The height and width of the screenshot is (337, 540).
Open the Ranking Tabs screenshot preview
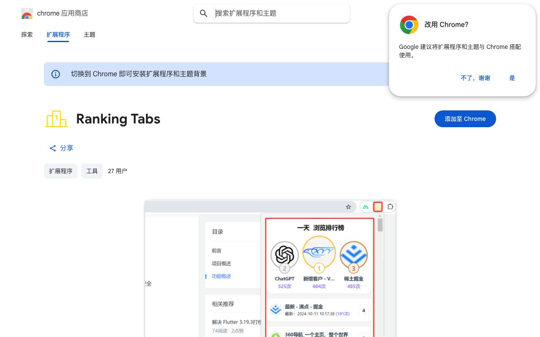click(x=270, y=269)
